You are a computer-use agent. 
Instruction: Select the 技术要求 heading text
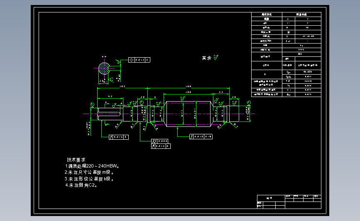76,160
